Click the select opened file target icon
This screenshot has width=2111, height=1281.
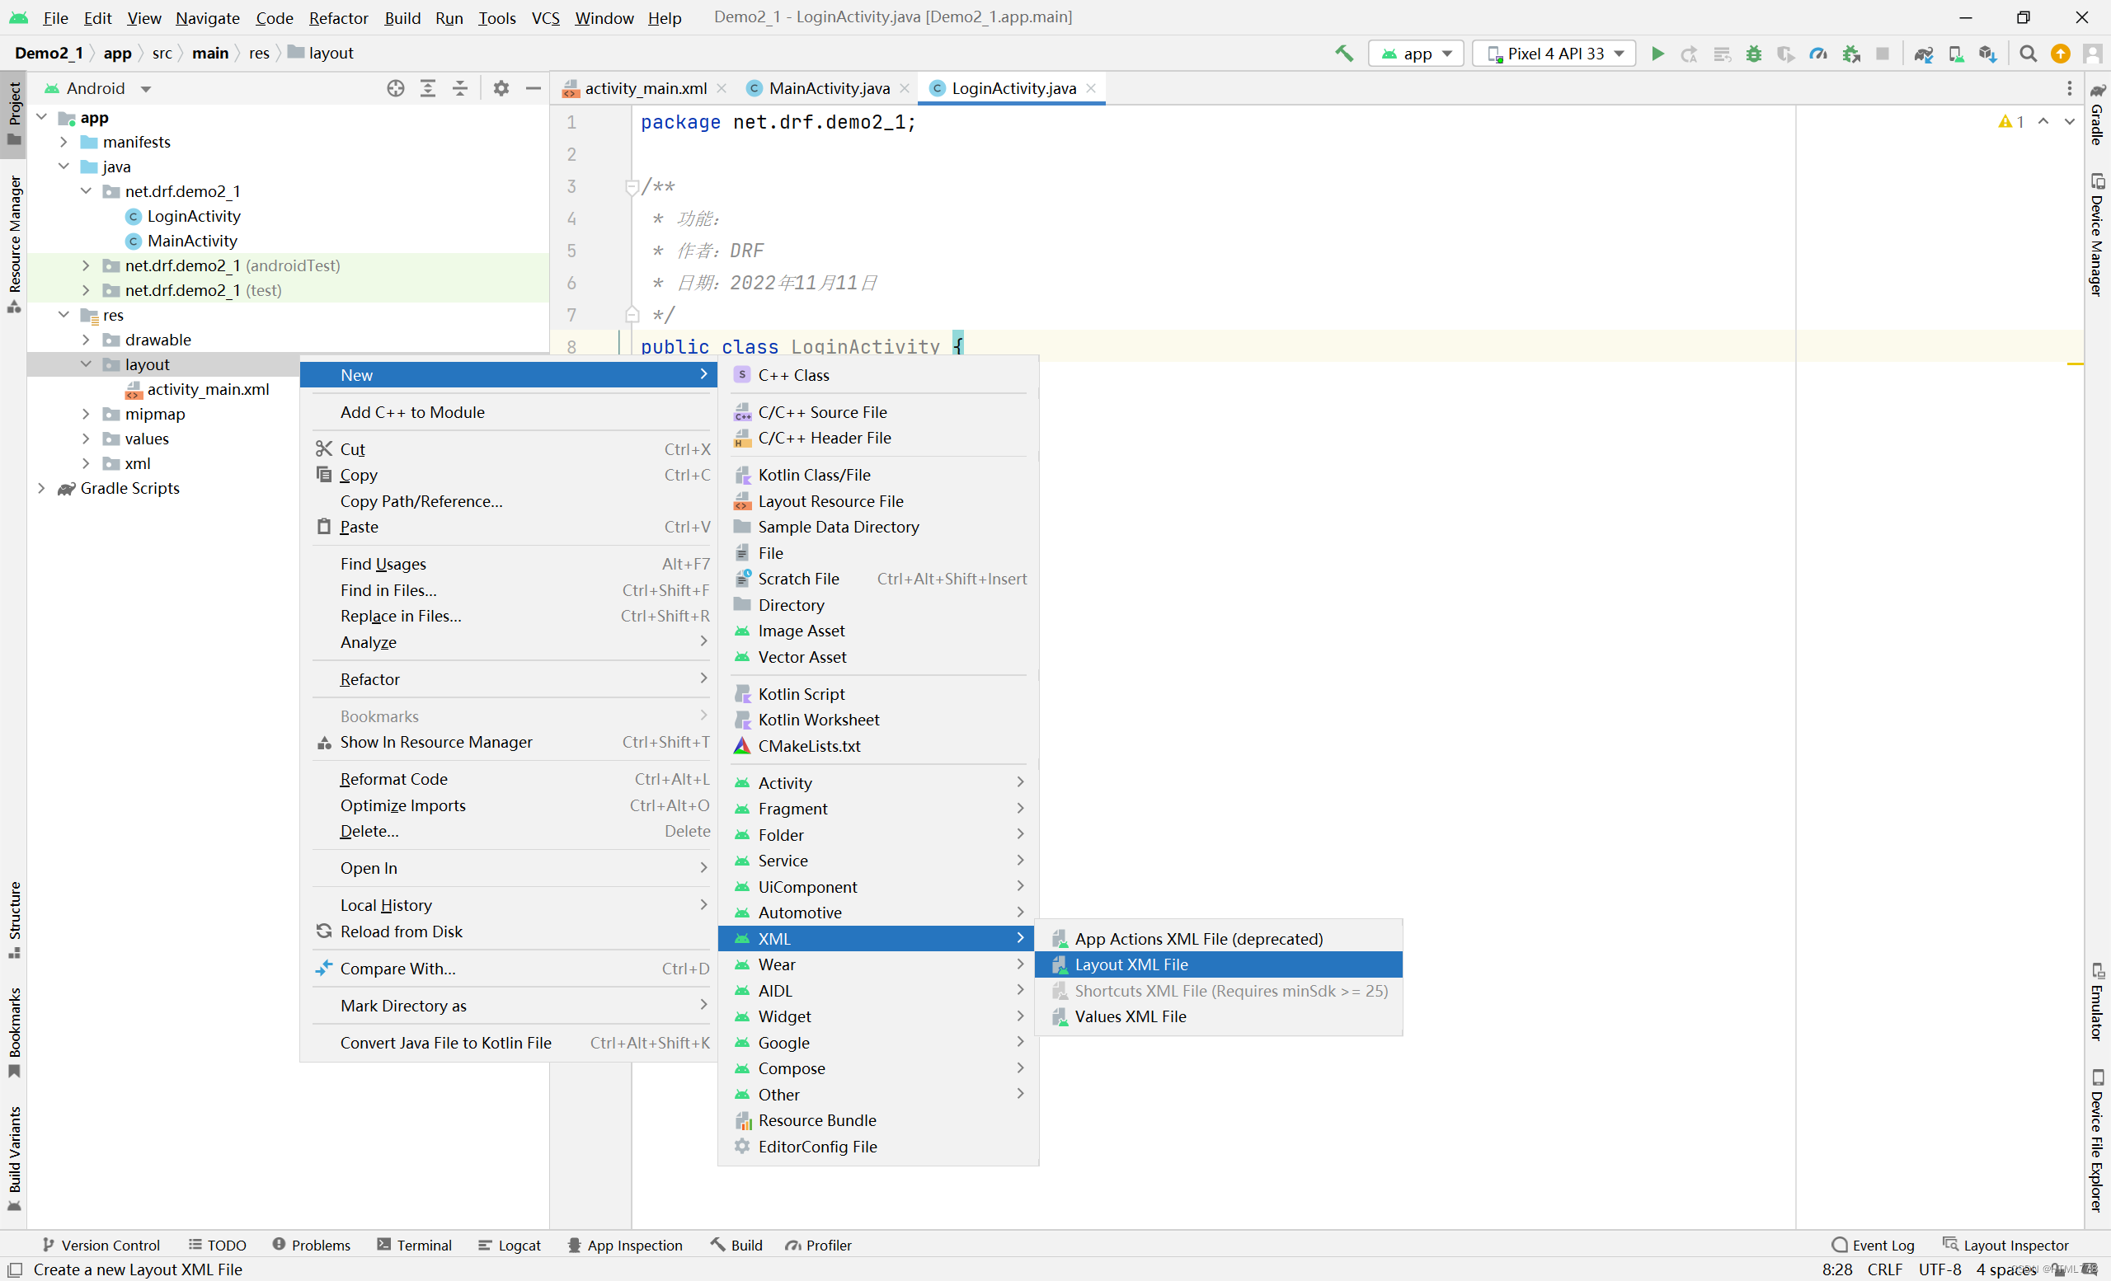pyautogui.click(x=395, y=88)
